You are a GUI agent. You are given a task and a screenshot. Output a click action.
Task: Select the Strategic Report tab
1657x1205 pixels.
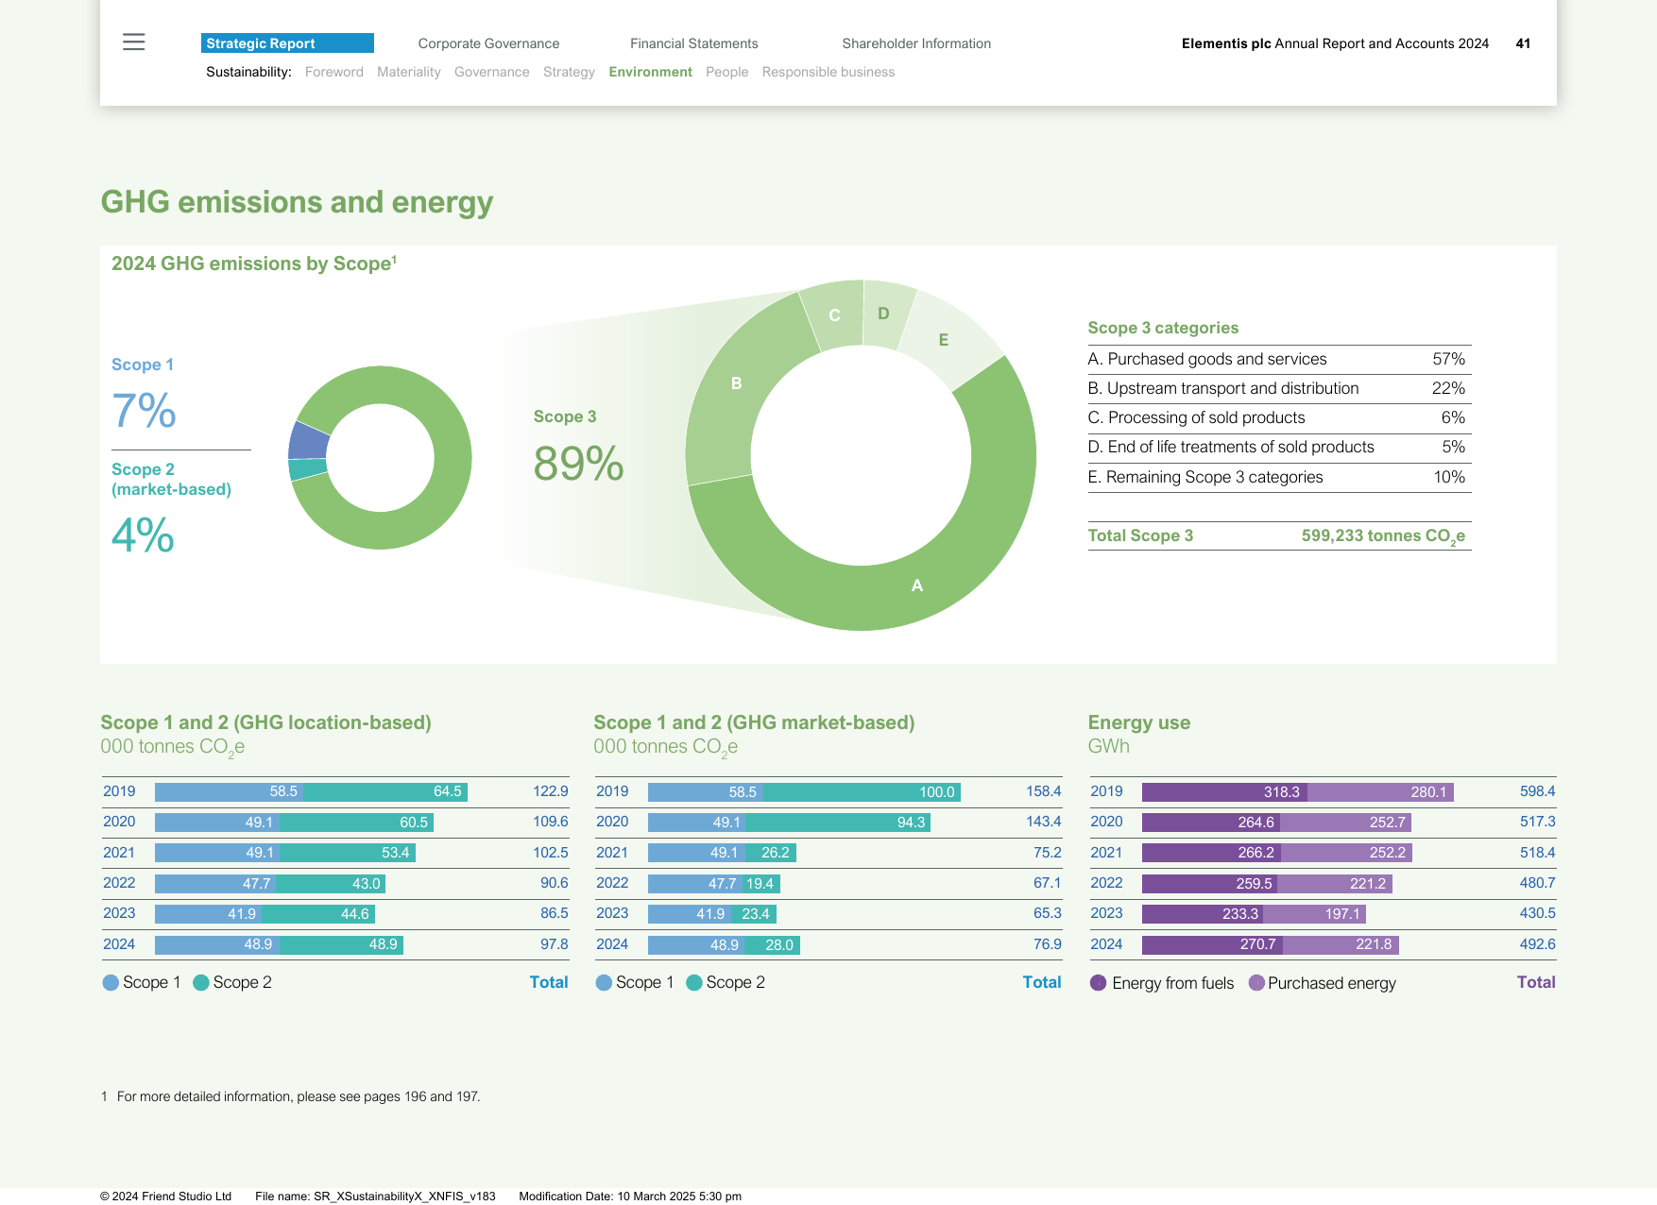point(287,43)
